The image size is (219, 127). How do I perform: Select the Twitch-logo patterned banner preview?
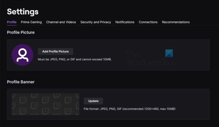45,104
